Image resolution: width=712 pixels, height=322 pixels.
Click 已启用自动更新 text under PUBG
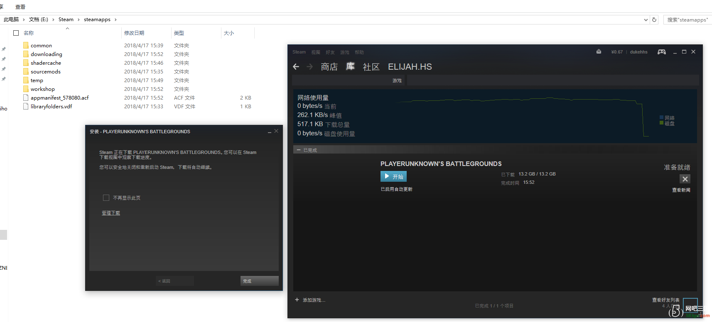pos(397,189)
